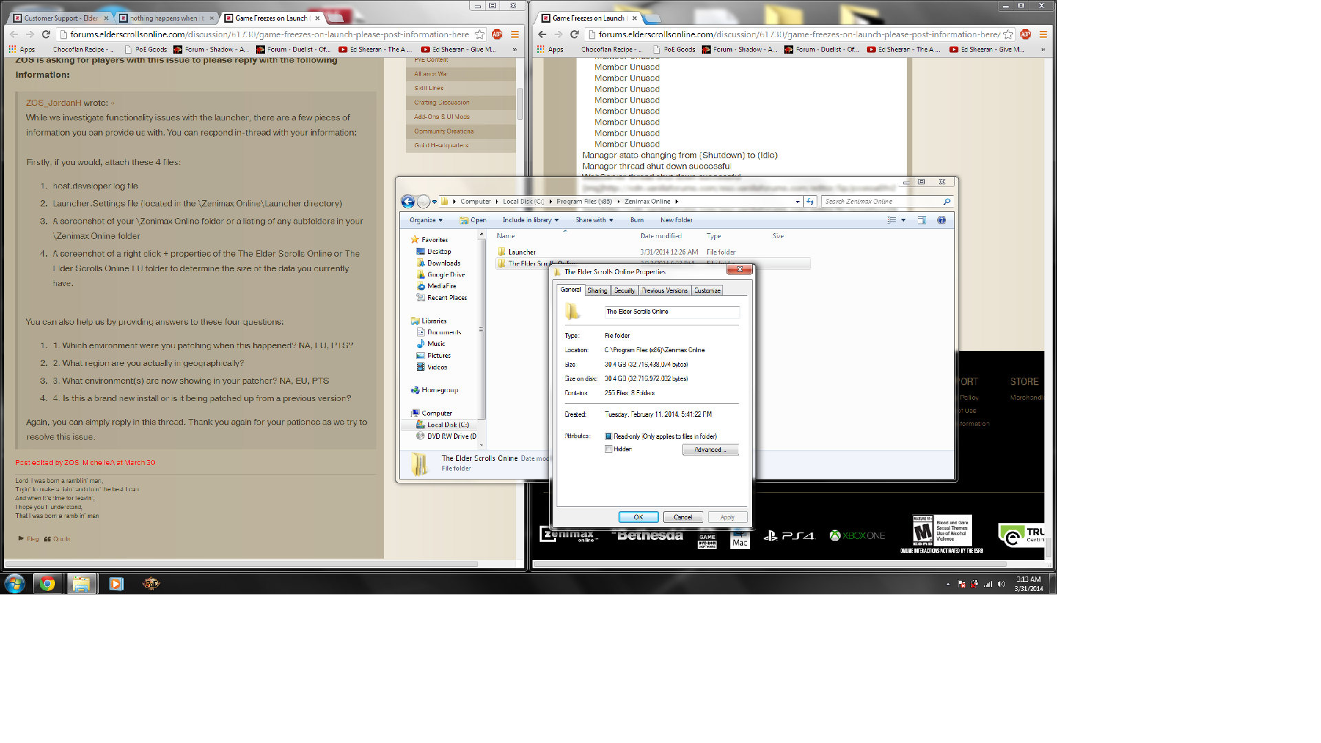The height and width of the screenshot is (743, 1321).
Task: Click the Explorer back navigation arrow
Action: tap(408, 202)
